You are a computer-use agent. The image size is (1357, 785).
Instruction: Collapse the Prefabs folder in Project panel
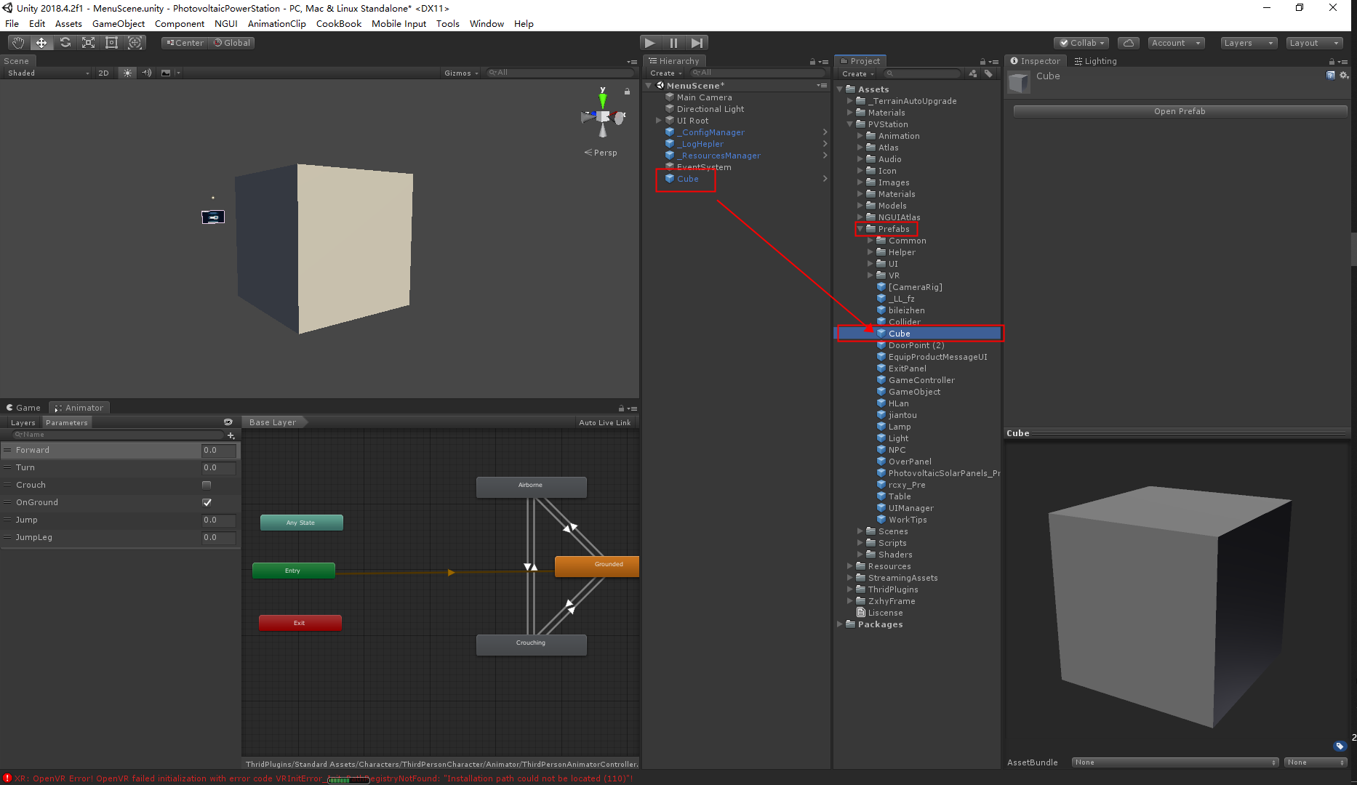click(860, 229)
